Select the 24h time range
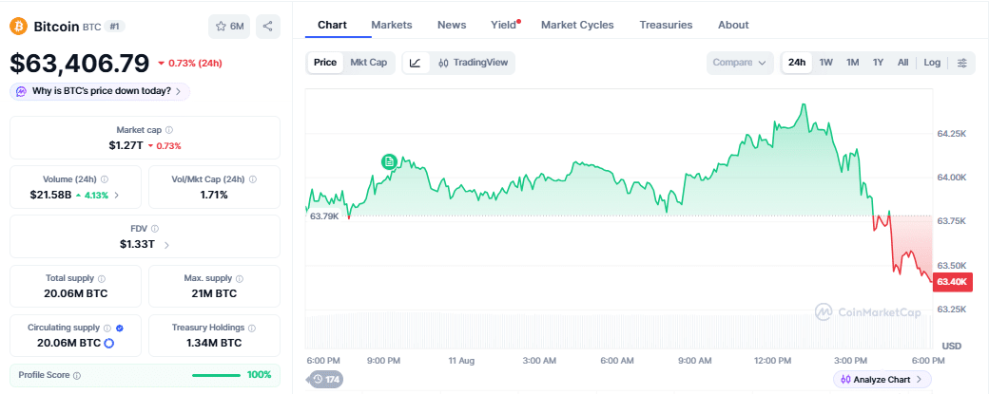This screenshot has width=989, height=394. point(797,63)
